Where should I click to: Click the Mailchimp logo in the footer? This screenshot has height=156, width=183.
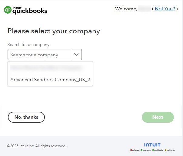(170, 150)
